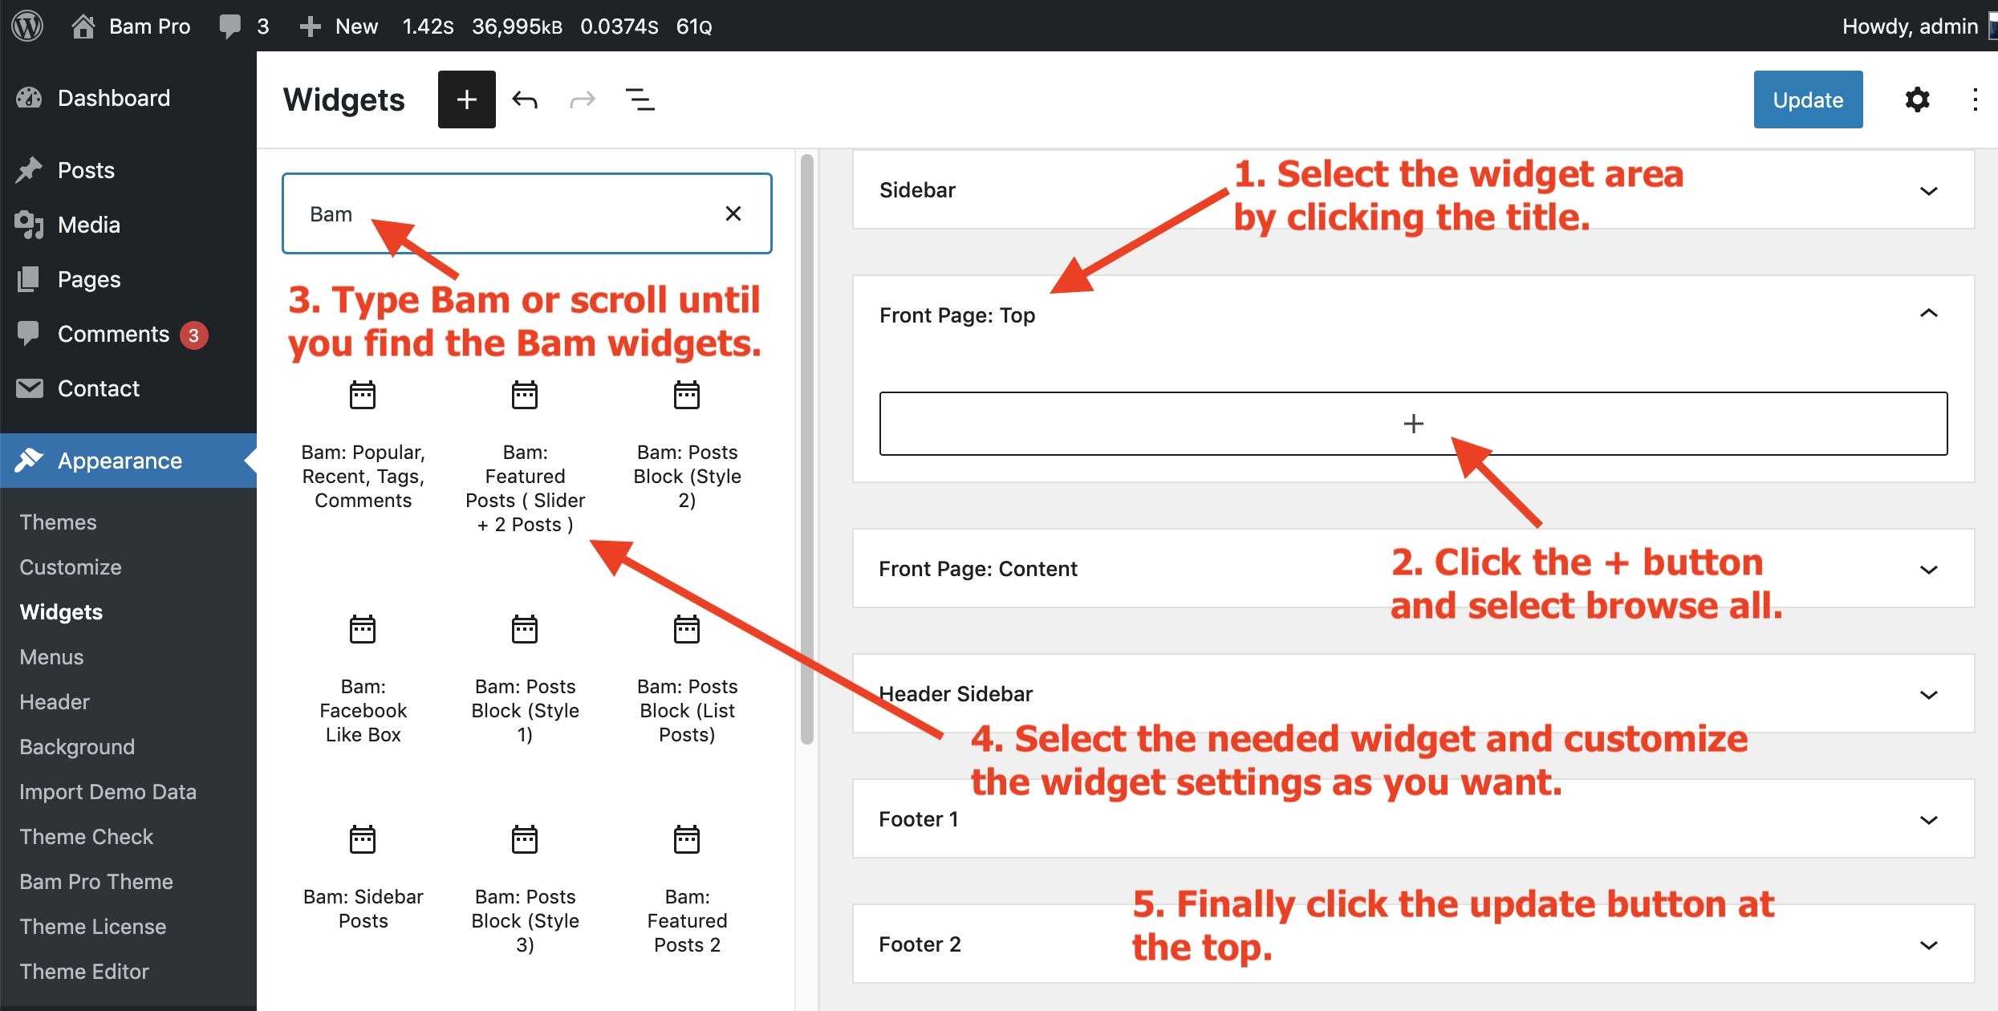This screenshot has height=1011, width=1998.
Task: Open the Appearance menu
Action: [x=128, y=461]
